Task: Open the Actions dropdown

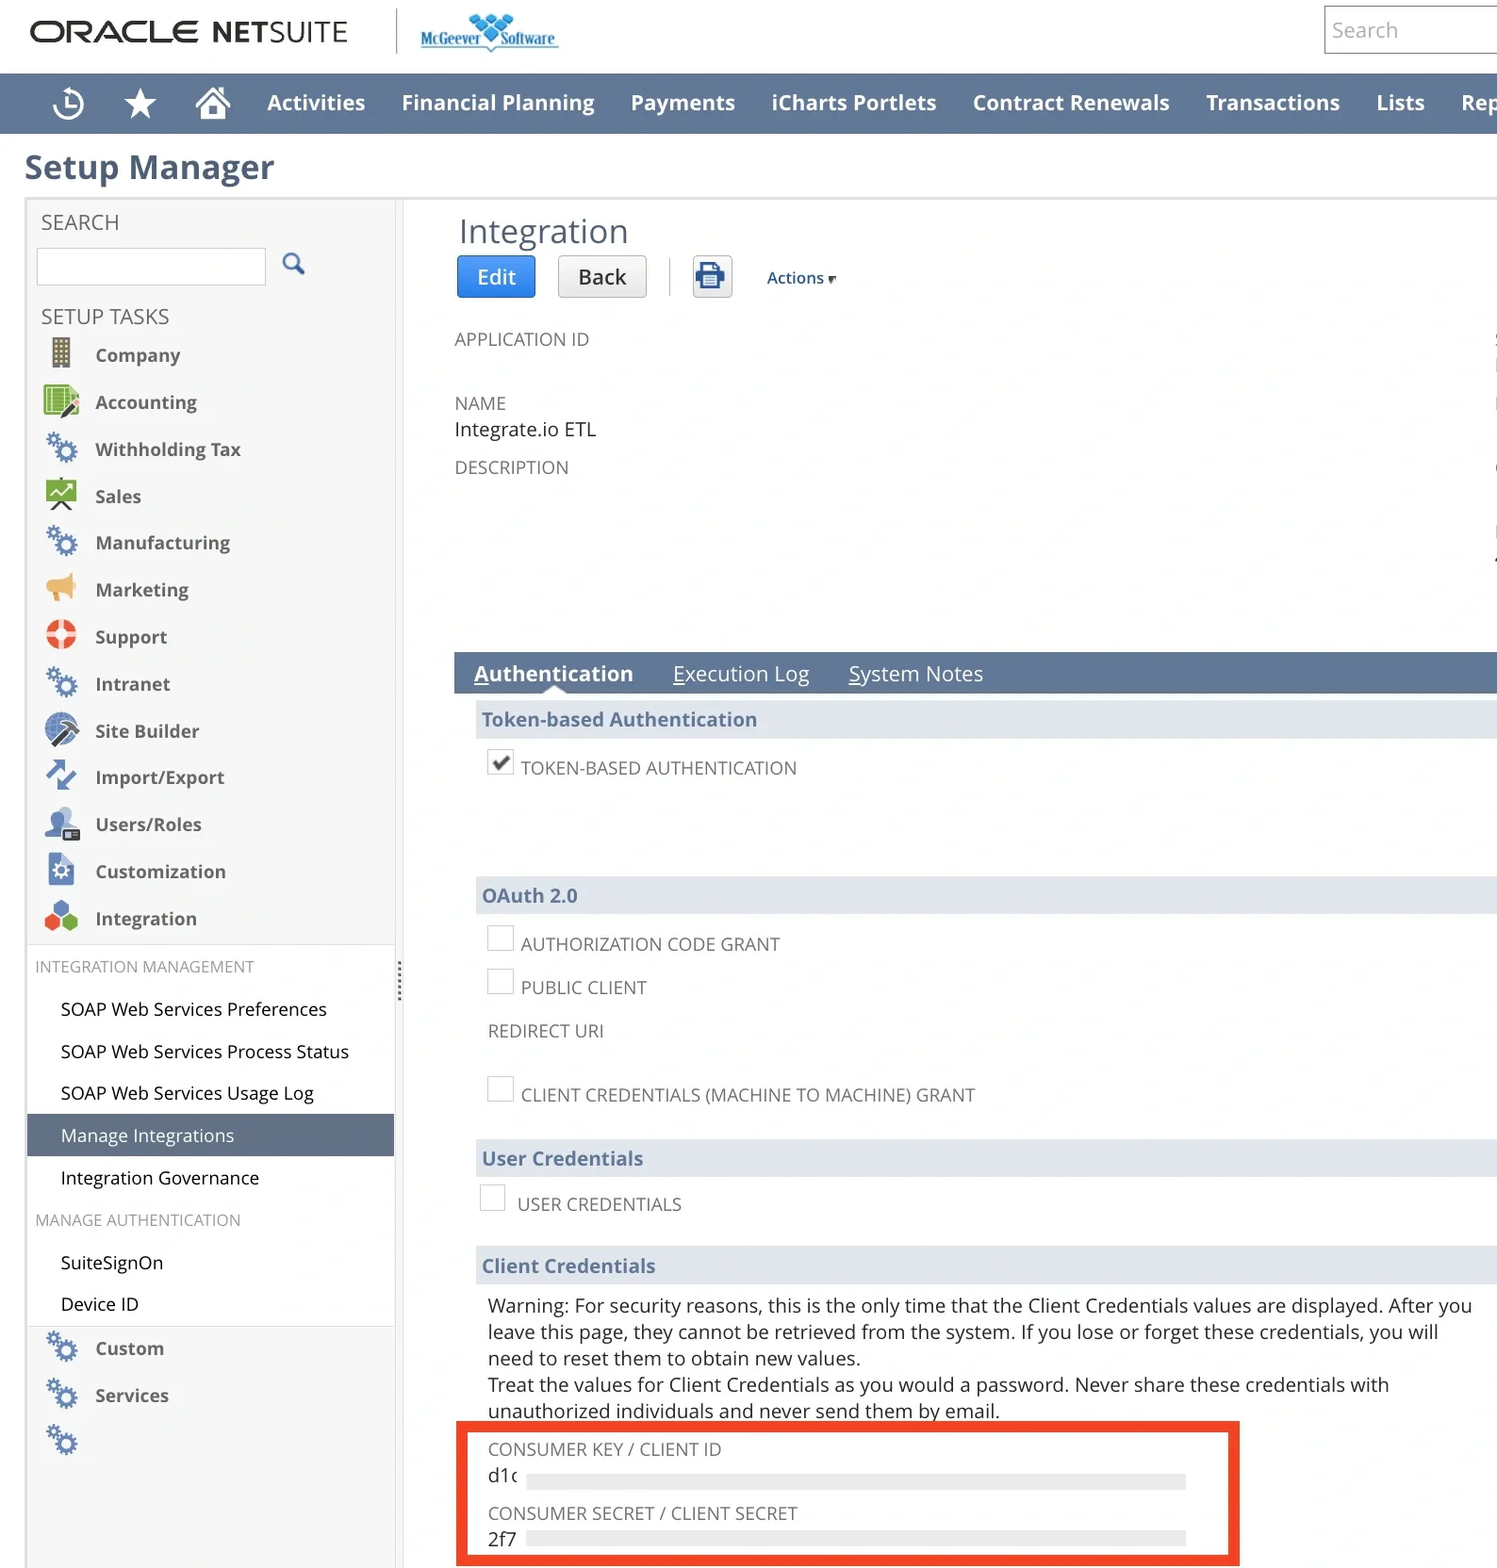Action: 801,278
